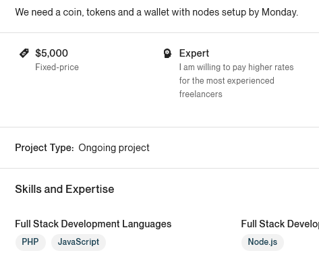This screenshot has width=319, height=259.
Task: Open the Node.js skill tag
Action: click(262, 242)
